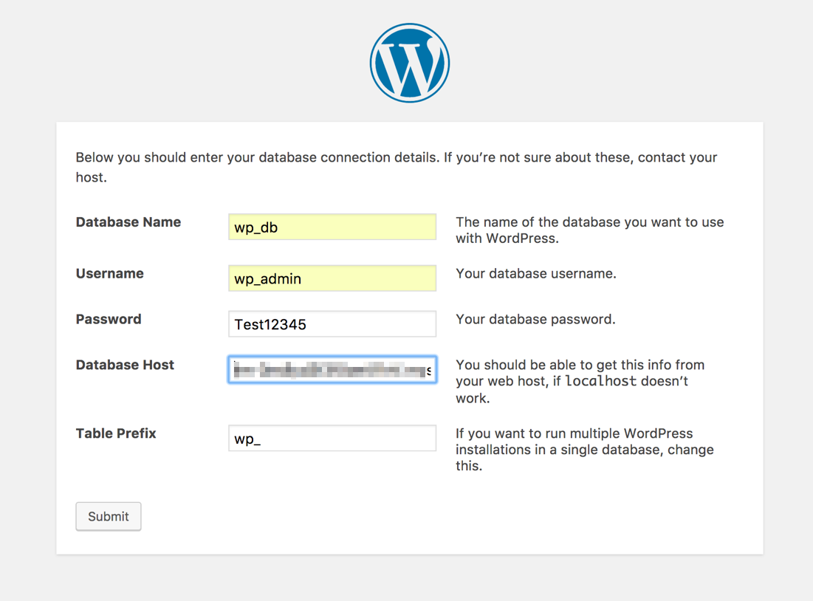This screenshot has width=813, height=601.
Task: Click the Database Host label
Action: point(125,365)
